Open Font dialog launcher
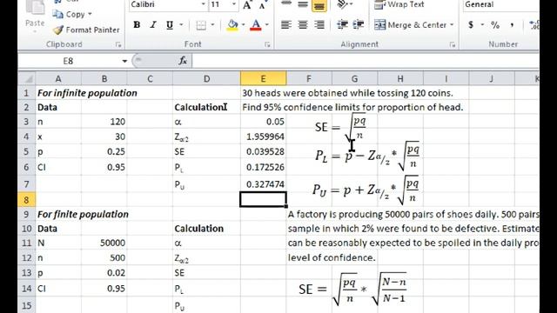The width and height of the screenshot is (557, 313). (267, 44)
